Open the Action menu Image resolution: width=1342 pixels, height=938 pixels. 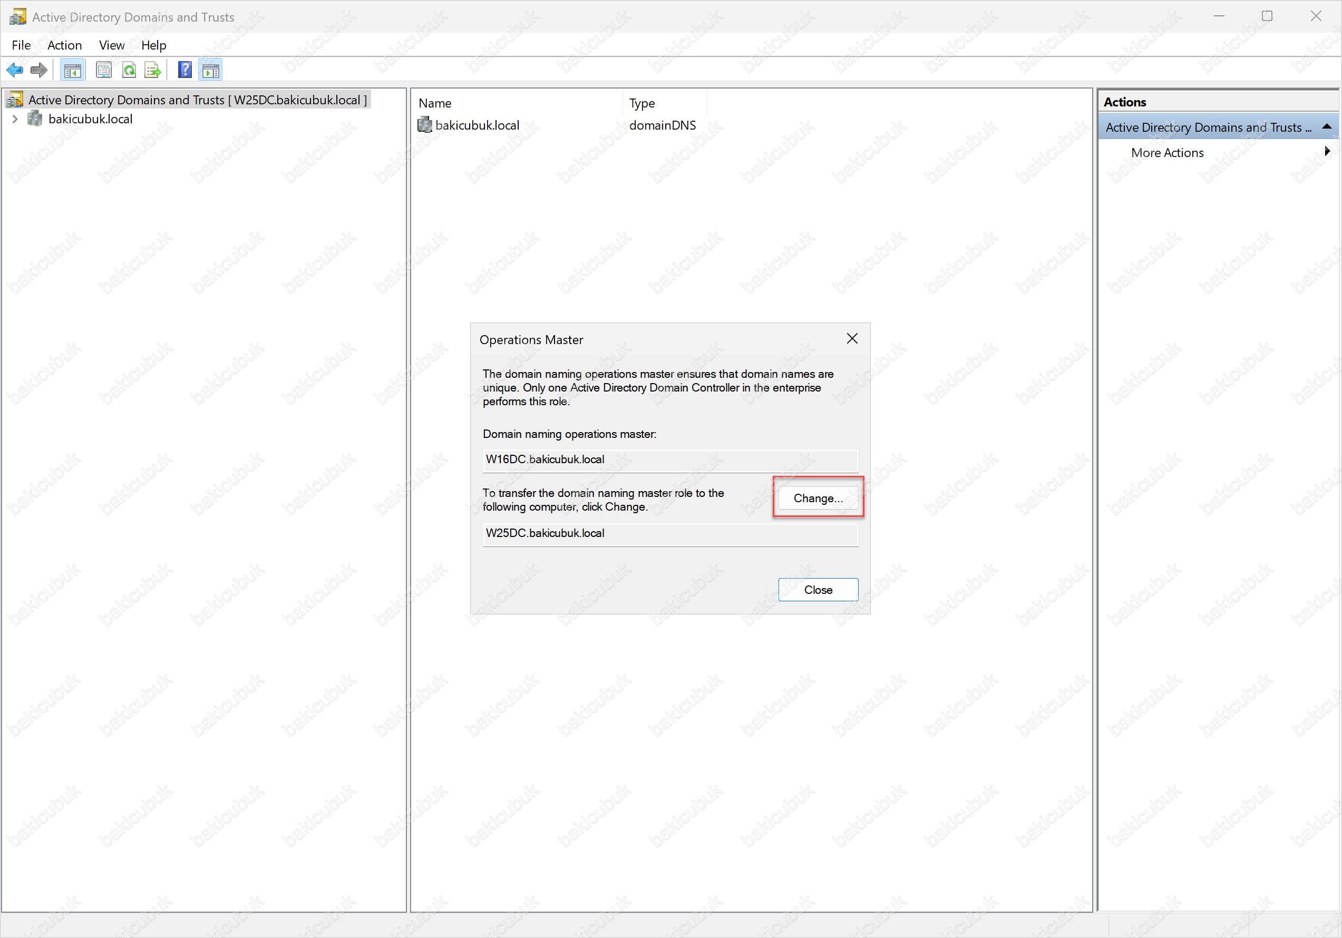64,45
